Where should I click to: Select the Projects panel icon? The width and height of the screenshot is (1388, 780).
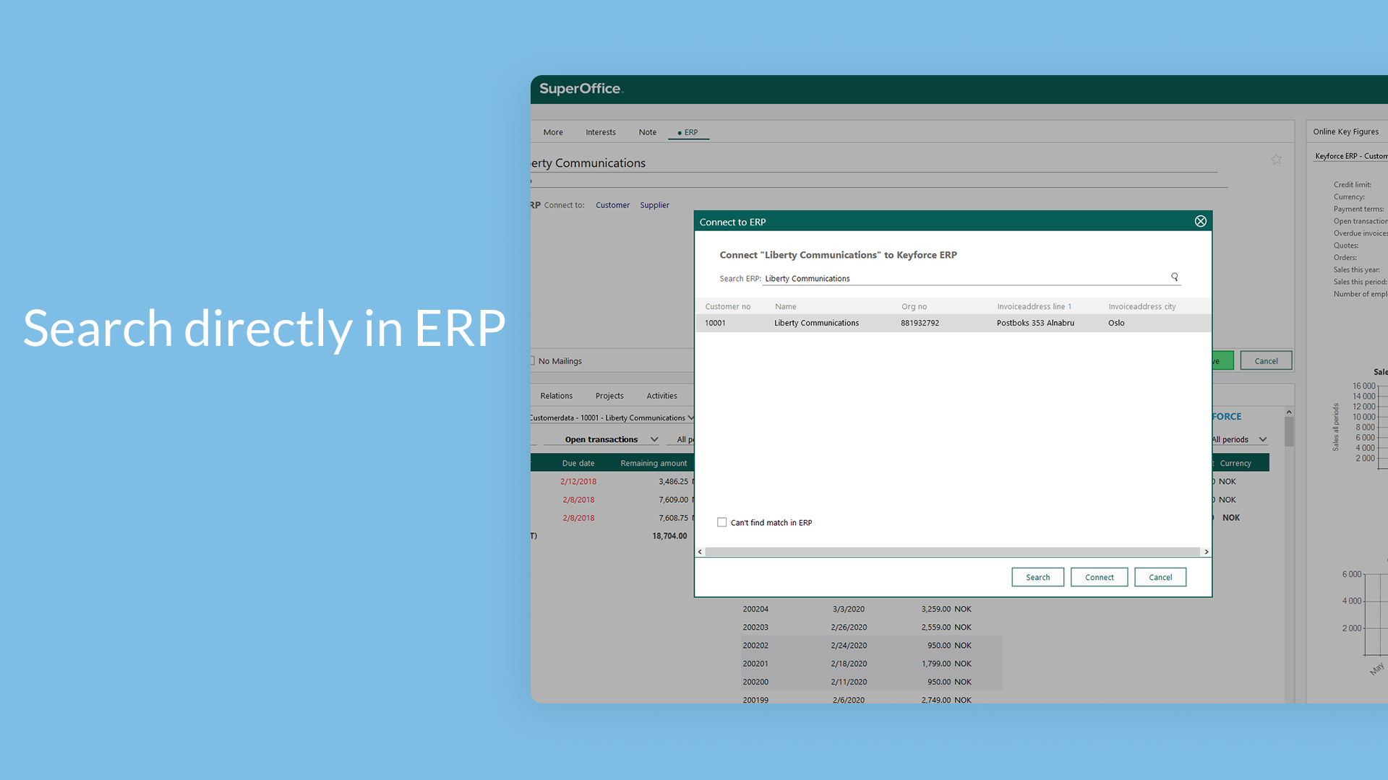(609, 394)
